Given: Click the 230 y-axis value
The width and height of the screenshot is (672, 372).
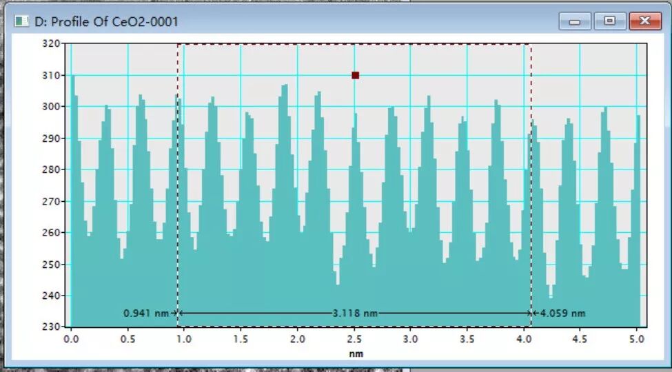Looking at the screenshot, I should 51,327.
